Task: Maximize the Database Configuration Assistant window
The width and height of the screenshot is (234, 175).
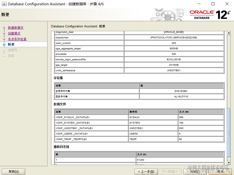Action: point(213,4)
